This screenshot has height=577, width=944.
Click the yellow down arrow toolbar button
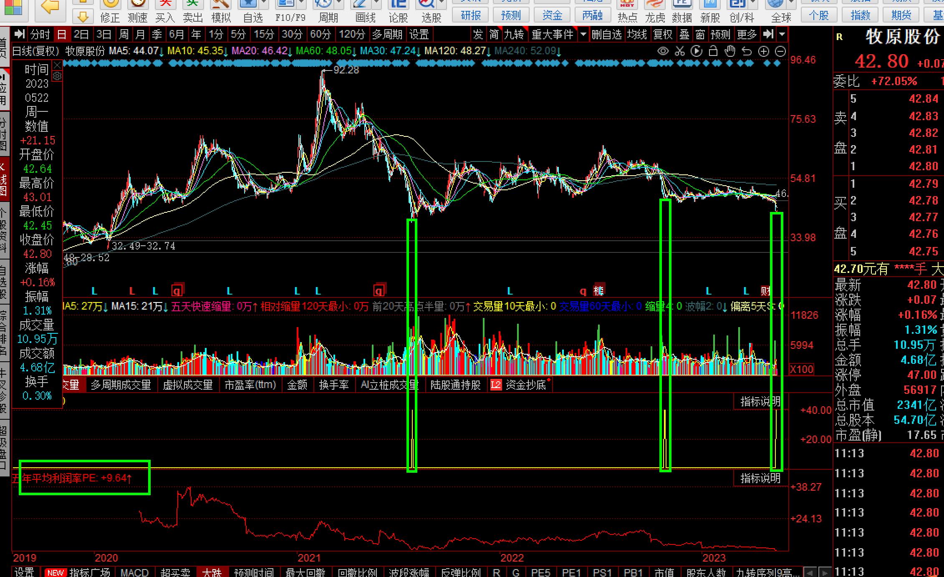(83, 17)
